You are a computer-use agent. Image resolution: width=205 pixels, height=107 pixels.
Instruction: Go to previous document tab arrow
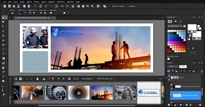[10, 18]
